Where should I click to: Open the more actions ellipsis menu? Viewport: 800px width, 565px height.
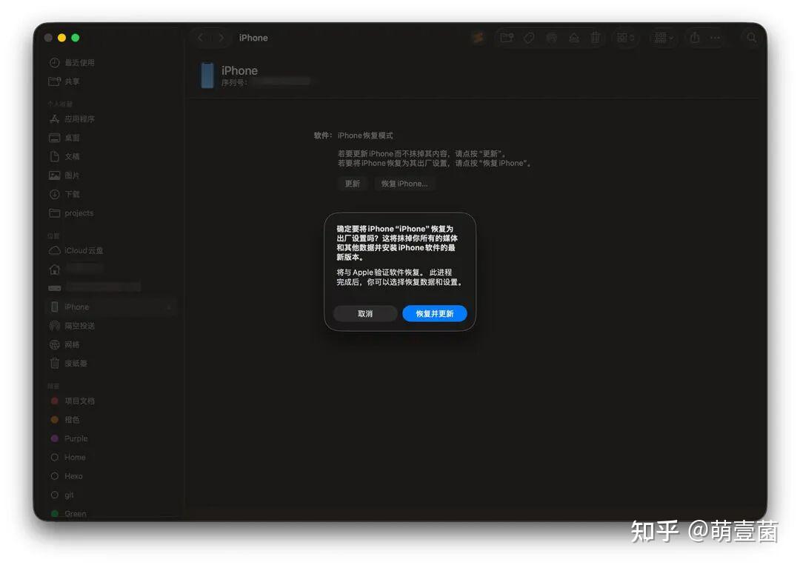tap(716, 38)
